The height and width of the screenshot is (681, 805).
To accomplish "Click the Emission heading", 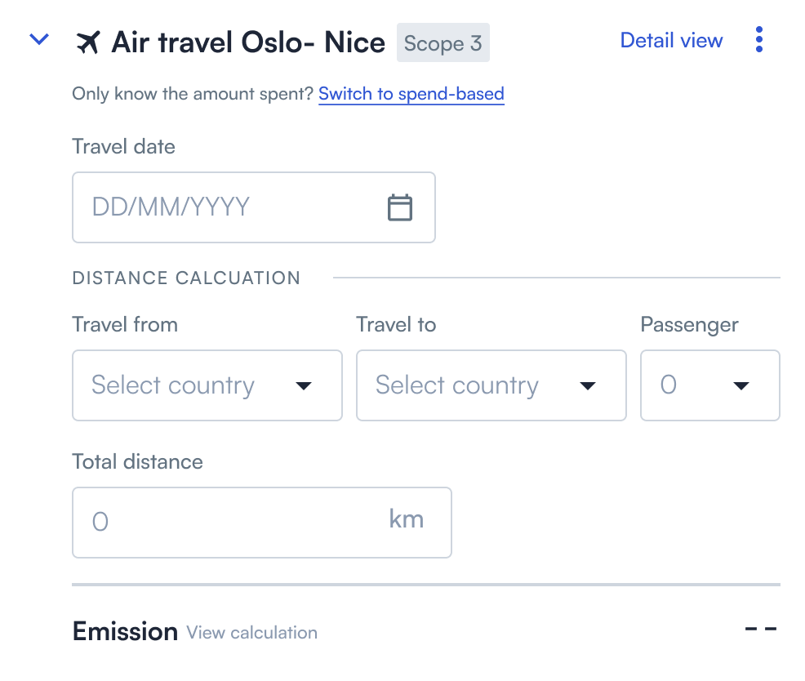I will 125,631.
